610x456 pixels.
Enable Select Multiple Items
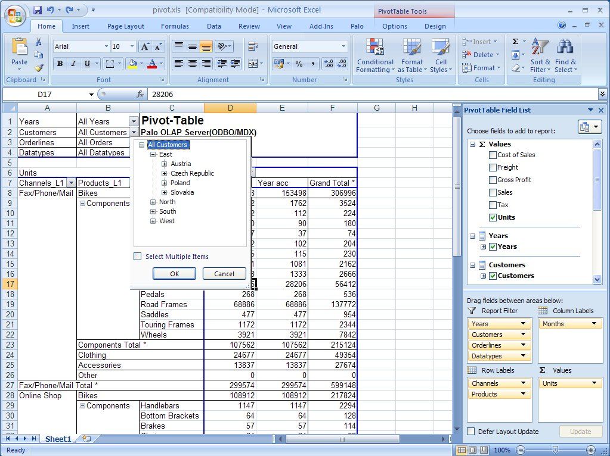pos(137,257)
